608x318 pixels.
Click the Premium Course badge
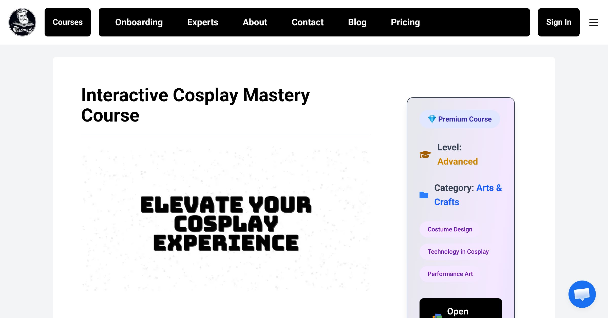tap(460, 119)
